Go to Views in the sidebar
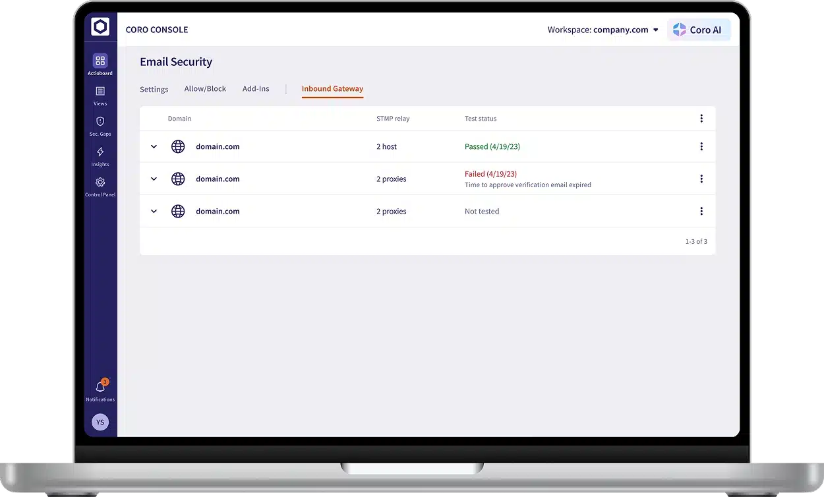This screenshot has height=497, width=824. tap(100, 92)
